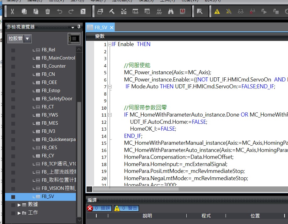The width and height of the screenshot is (288, 224).
Task: Toggle the checkbox beside FB_SV
Action: [x=13, y=197]
